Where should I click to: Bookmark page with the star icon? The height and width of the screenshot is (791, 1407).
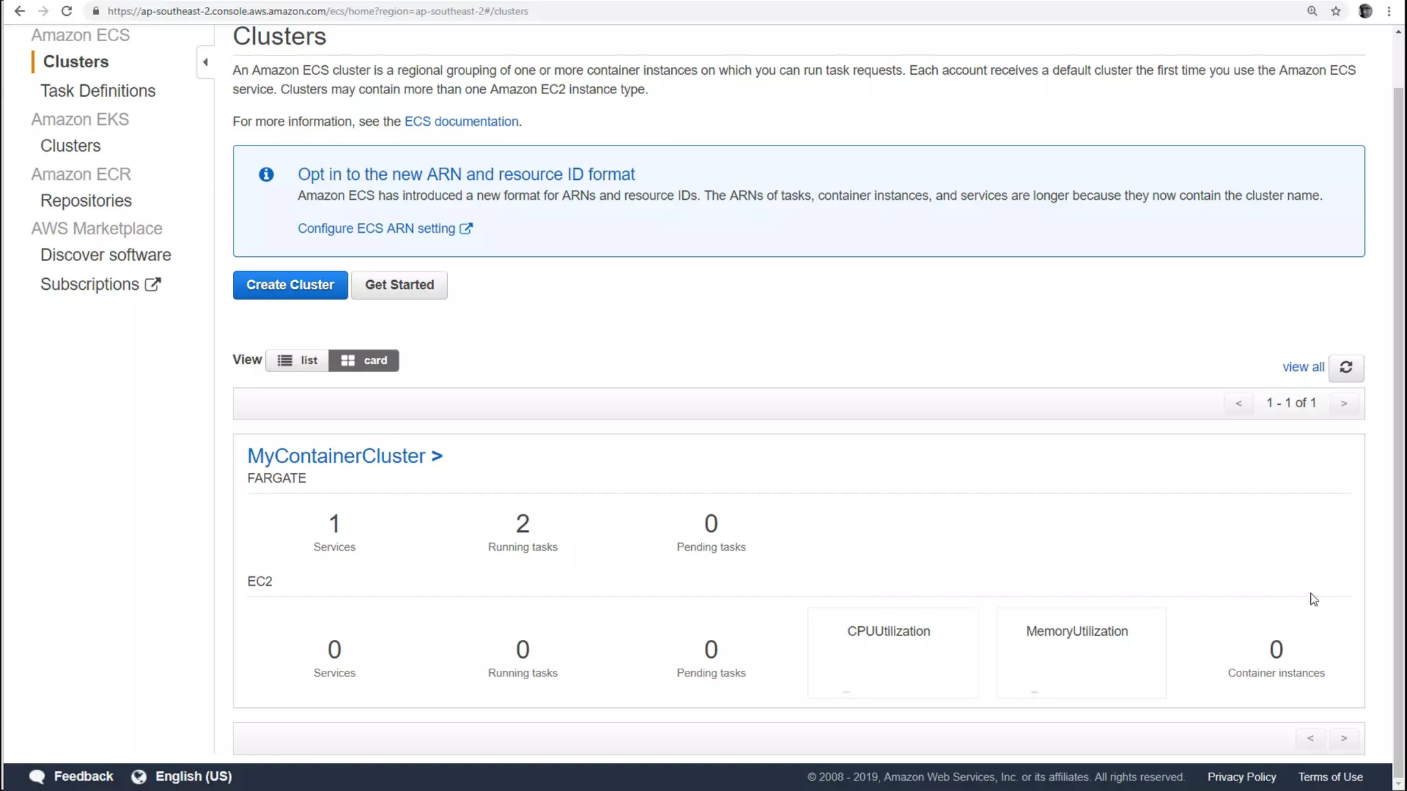click(1336, 11)
